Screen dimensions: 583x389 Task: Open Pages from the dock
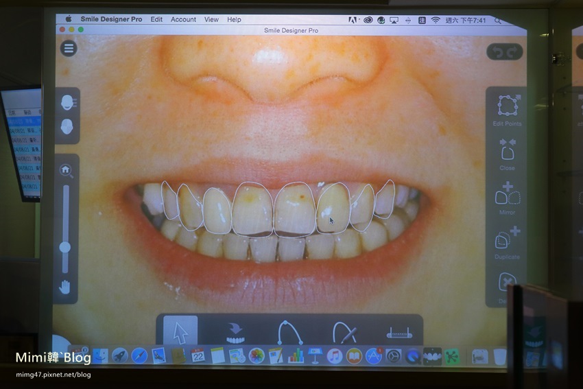click(276, 356)
